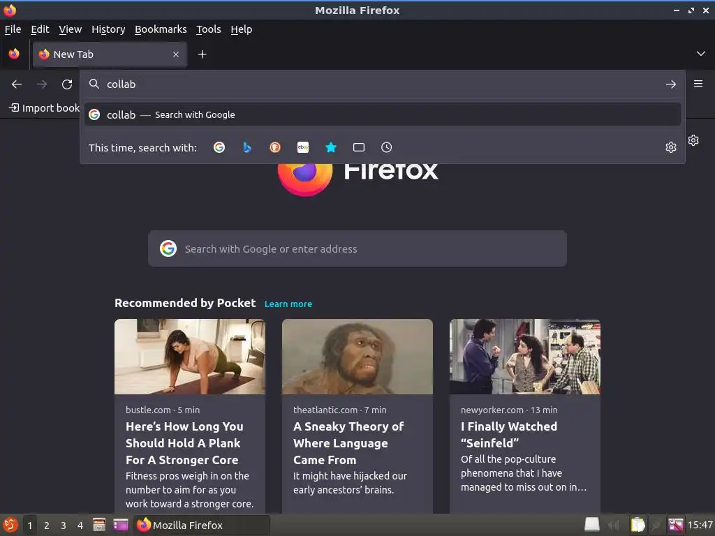
Task: Open 'Here's How Long You Should Hold A Plank' headline
Action: click(184, 443)
